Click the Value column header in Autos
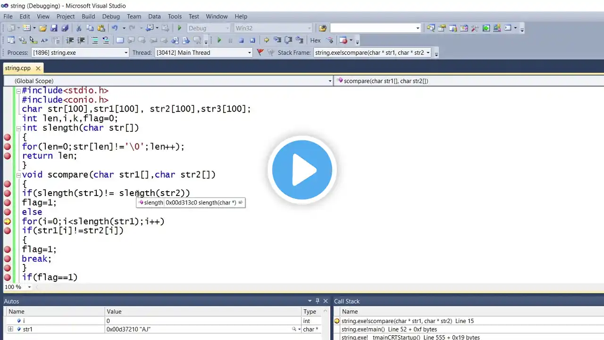 point(203,312)
